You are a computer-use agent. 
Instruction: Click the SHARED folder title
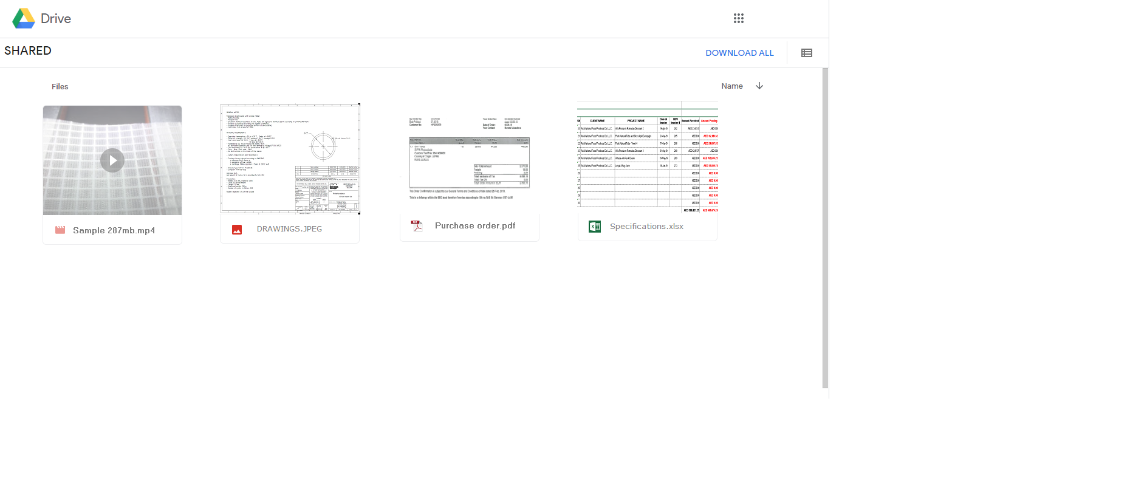pyautogui.click(x=28, y=51)
